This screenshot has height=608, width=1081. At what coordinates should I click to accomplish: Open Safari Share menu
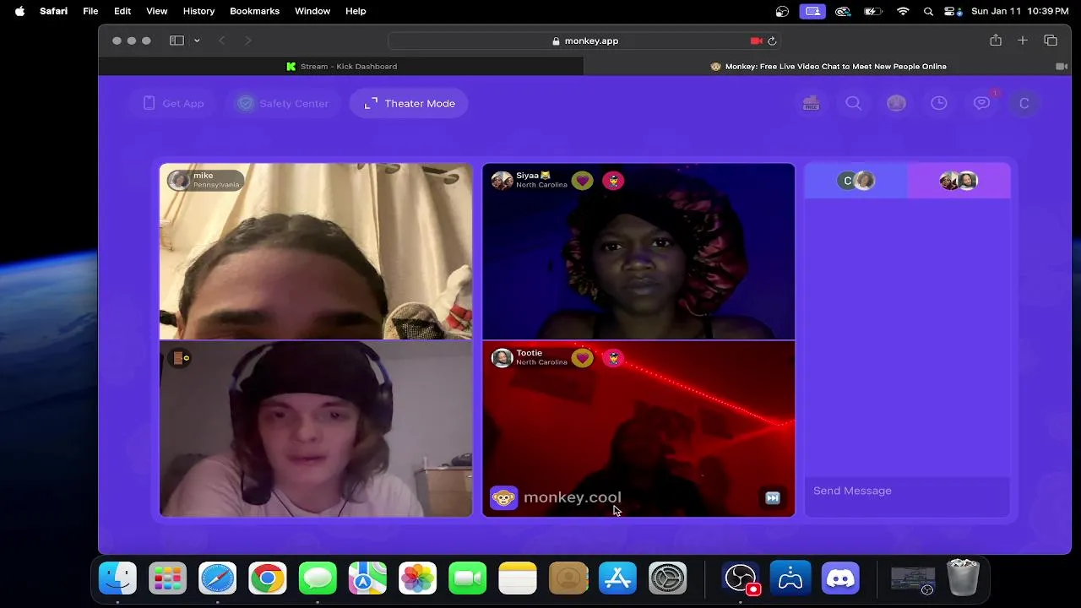(996, 41)
